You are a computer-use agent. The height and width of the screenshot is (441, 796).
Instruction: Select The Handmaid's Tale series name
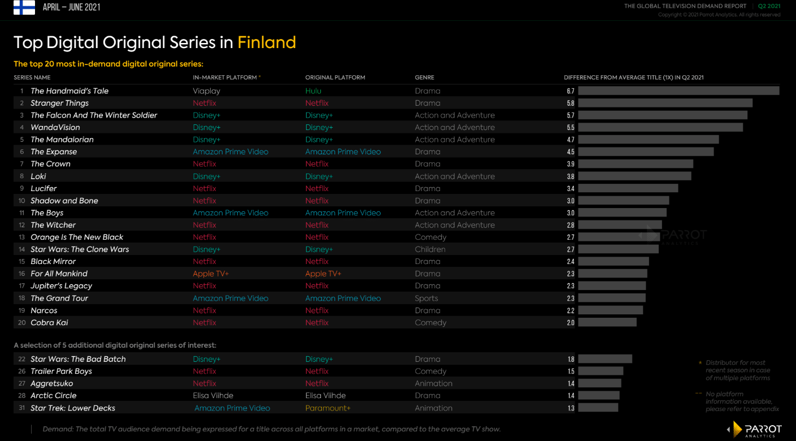tap(69, 90)
